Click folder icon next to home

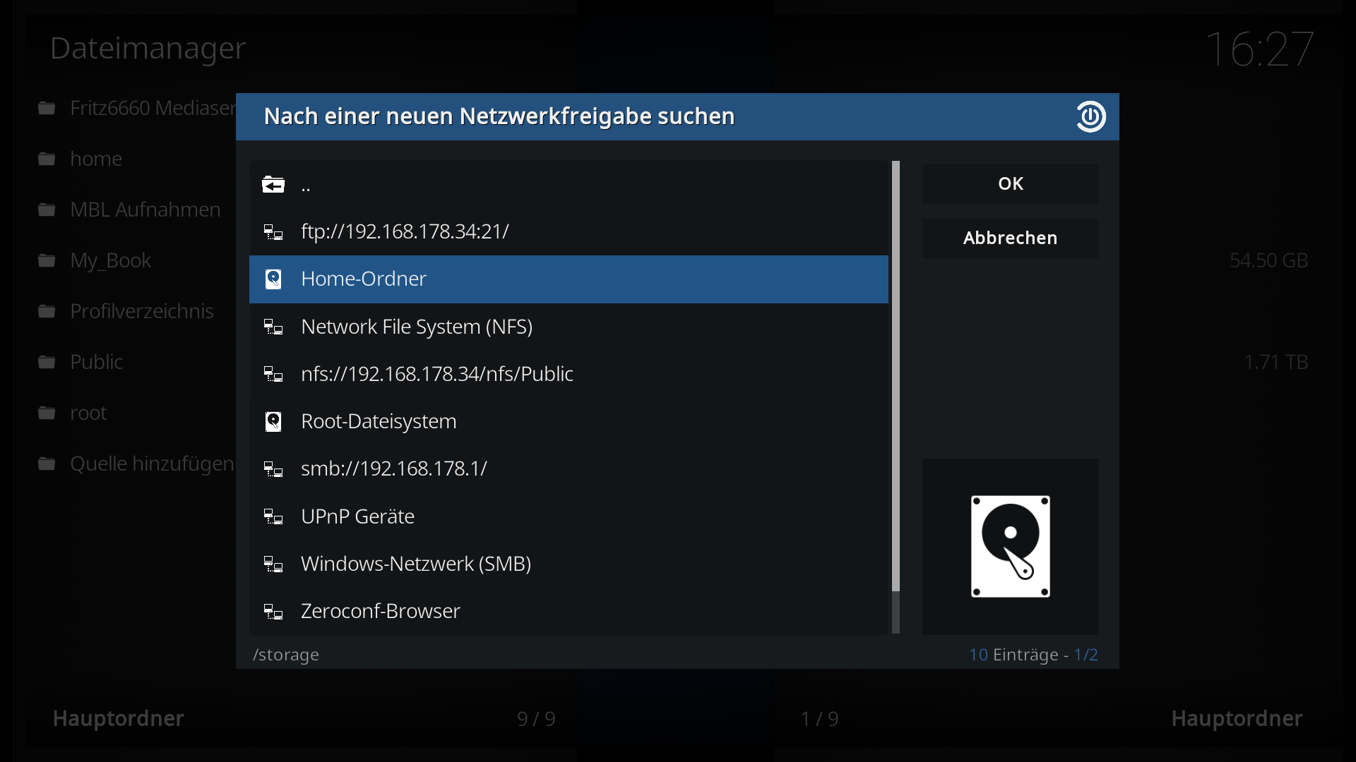[x=47, y=159]
